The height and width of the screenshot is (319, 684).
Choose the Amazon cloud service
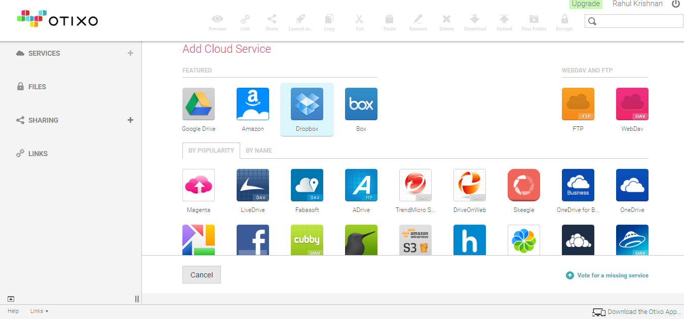pyautogui.click(x=253, y=104)
